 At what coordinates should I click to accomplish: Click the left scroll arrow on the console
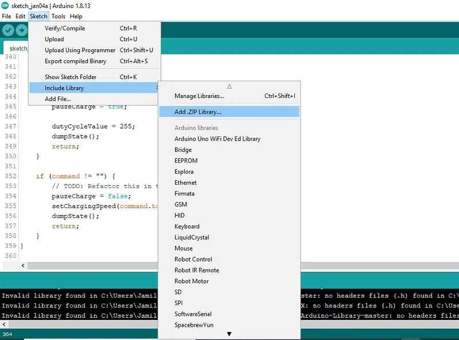pyautogui.click(x=3, y=325)
